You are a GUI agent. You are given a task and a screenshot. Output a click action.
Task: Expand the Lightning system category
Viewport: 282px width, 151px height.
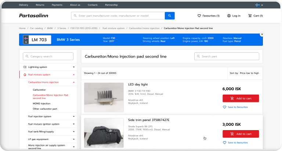click(74, 67)
